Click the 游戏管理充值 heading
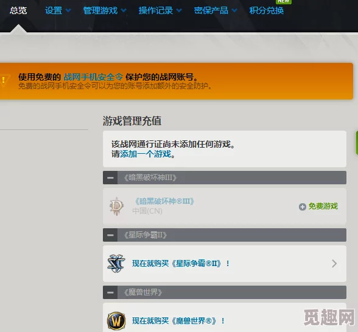The image size is (358, 332). coord(132,121)
